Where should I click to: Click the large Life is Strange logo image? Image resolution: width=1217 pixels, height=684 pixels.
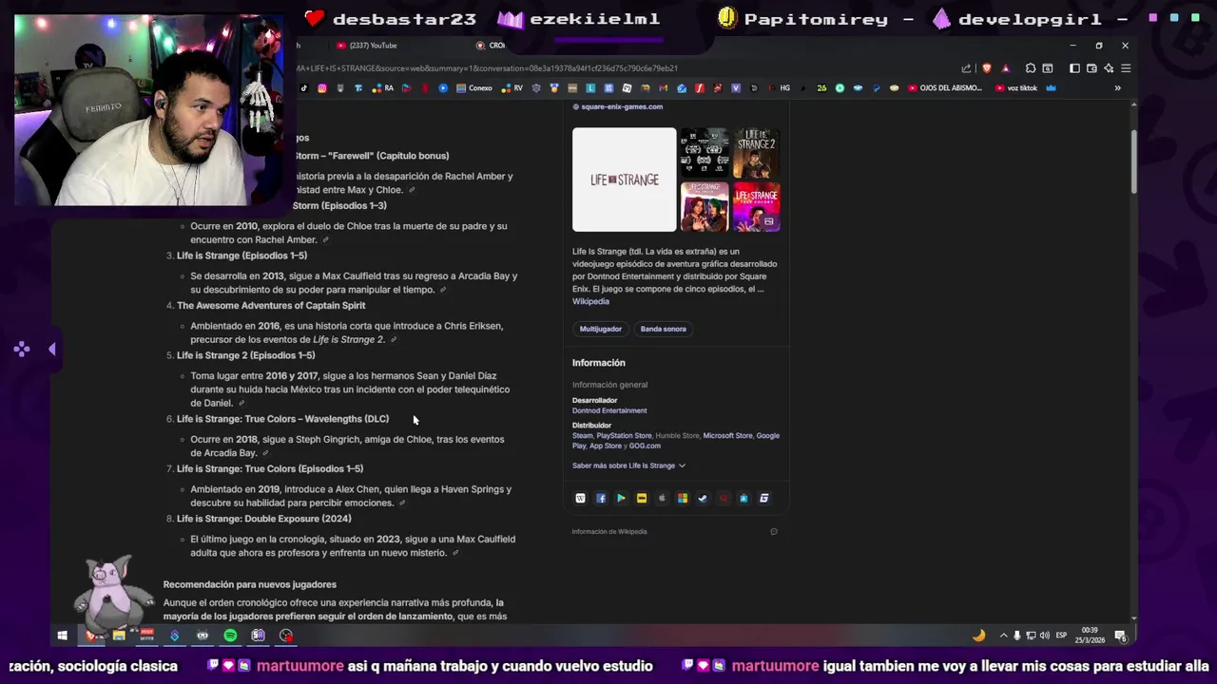pos(625,180)
